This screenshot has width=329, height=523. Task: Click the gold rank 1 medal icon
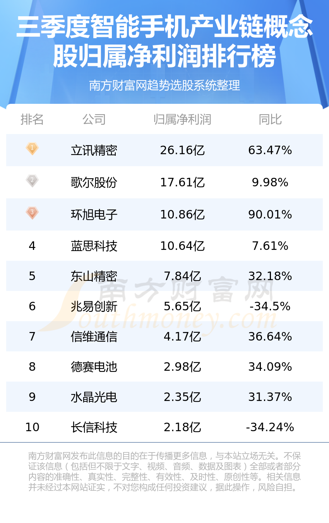click(x=32, y=148)
